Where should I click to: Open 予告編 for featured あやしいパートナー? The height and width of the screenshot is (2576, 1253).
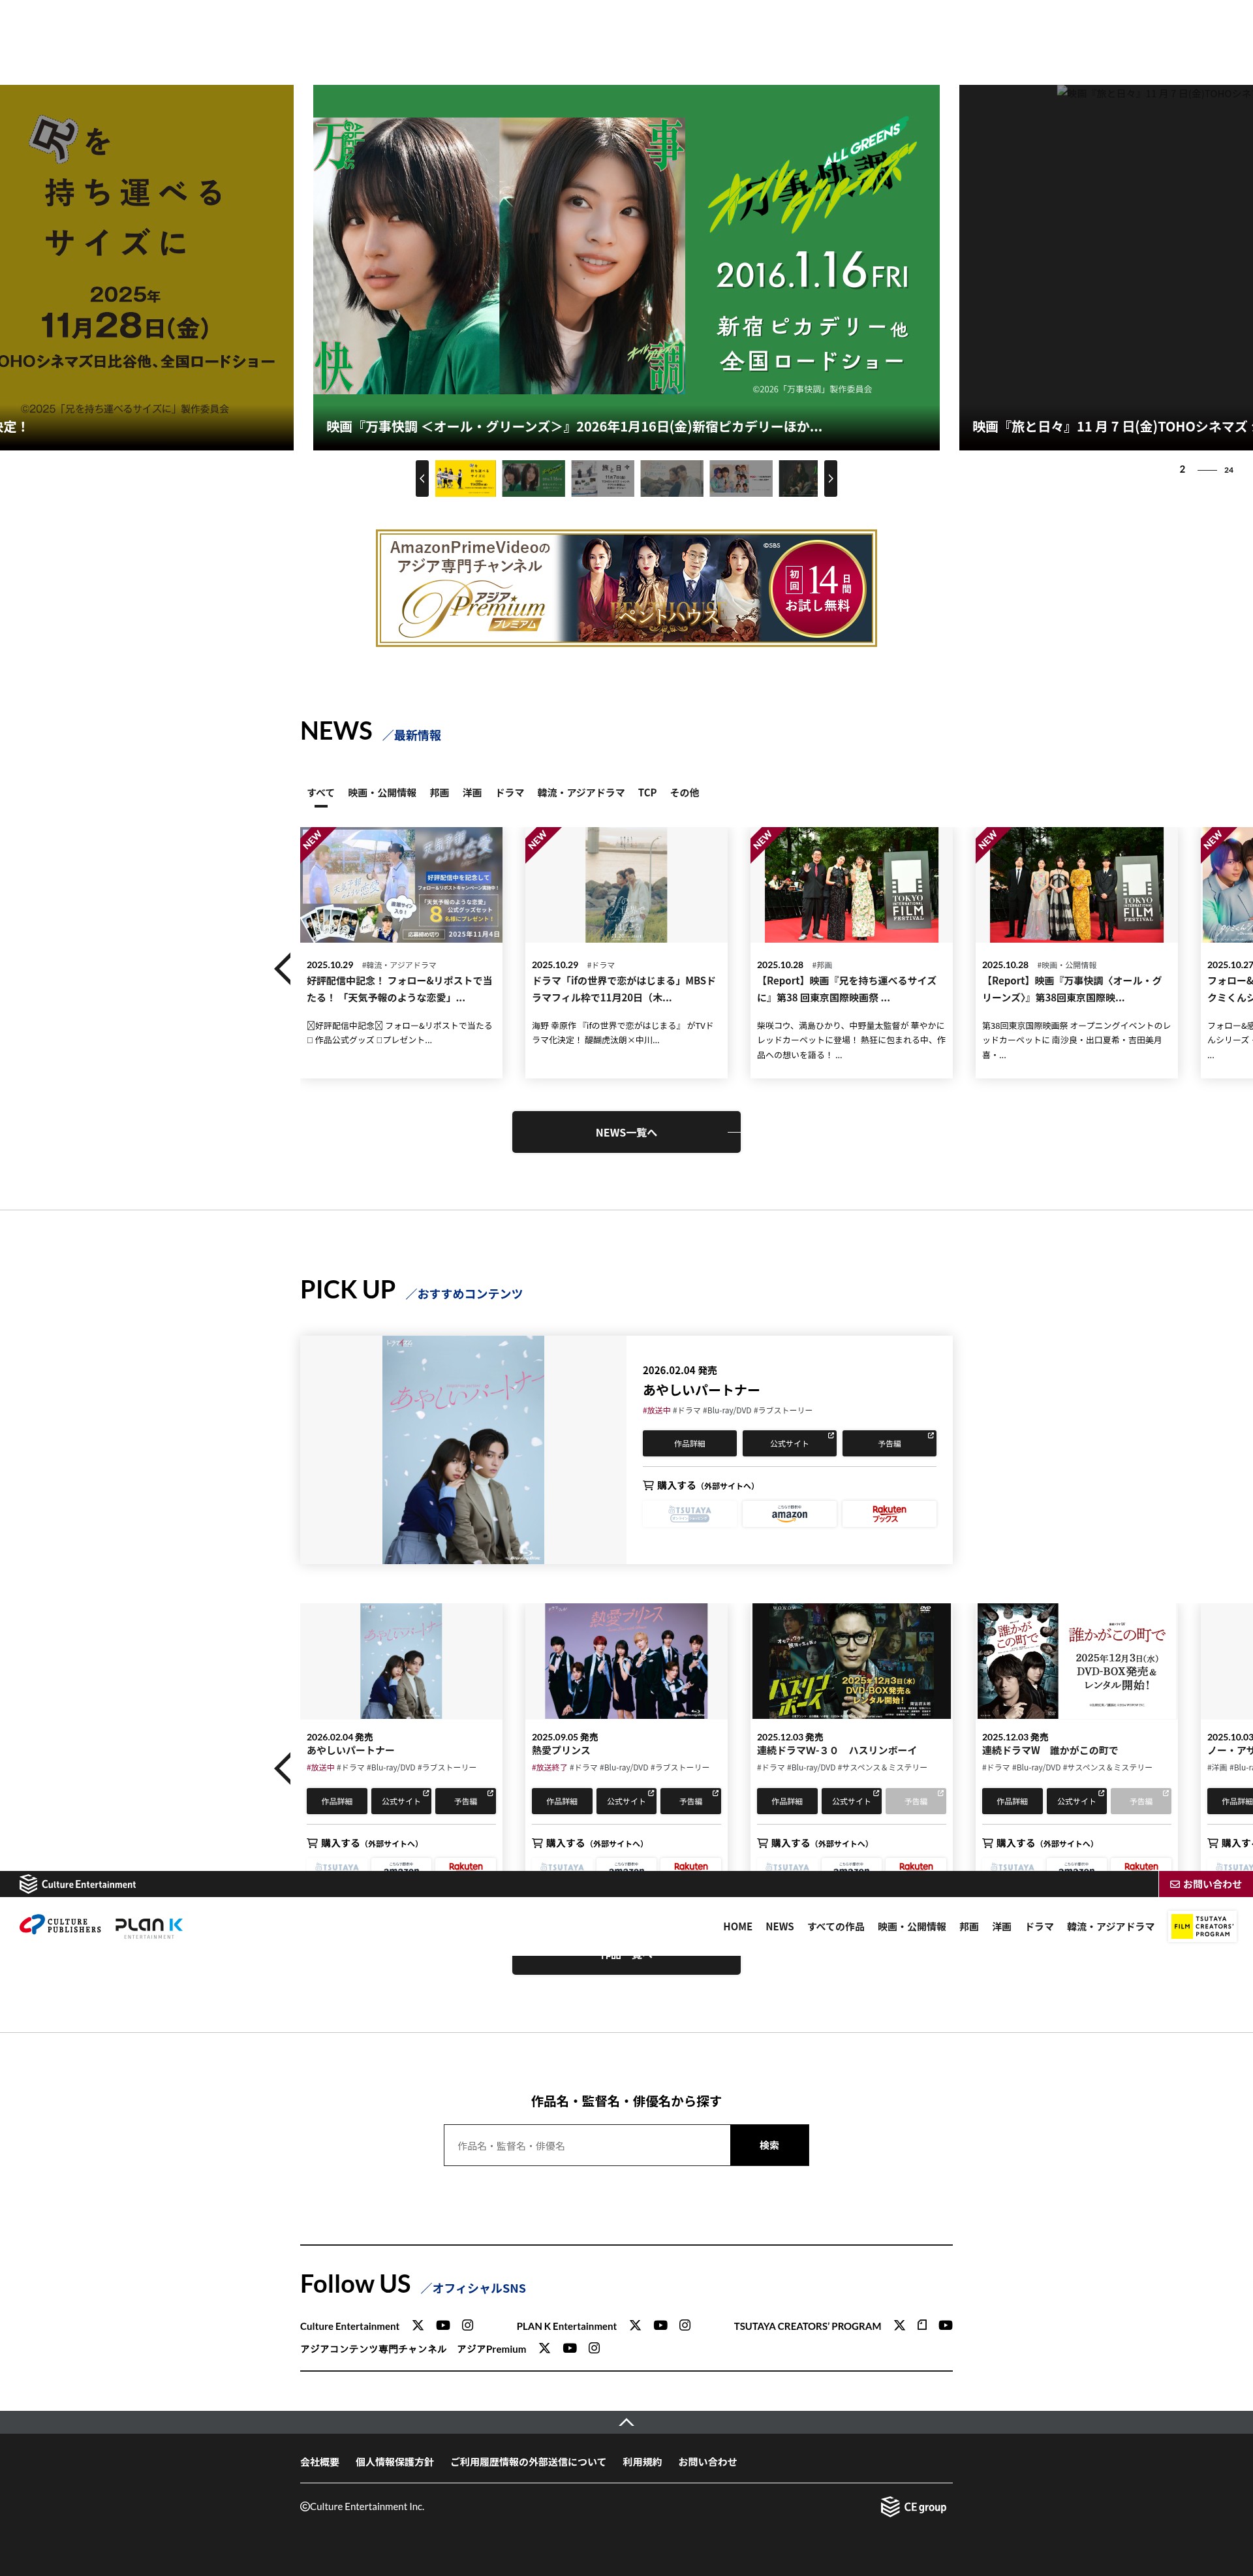click(889, 1443)
